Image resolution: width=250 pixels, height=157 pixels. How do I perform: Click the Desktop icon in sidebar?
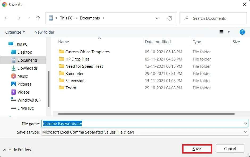(14, 52)
